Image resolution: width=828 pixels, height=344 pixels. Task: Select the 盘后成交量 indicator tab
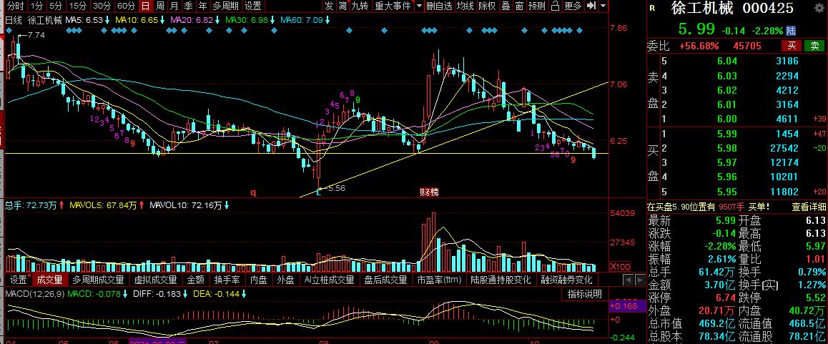[385, 280]
